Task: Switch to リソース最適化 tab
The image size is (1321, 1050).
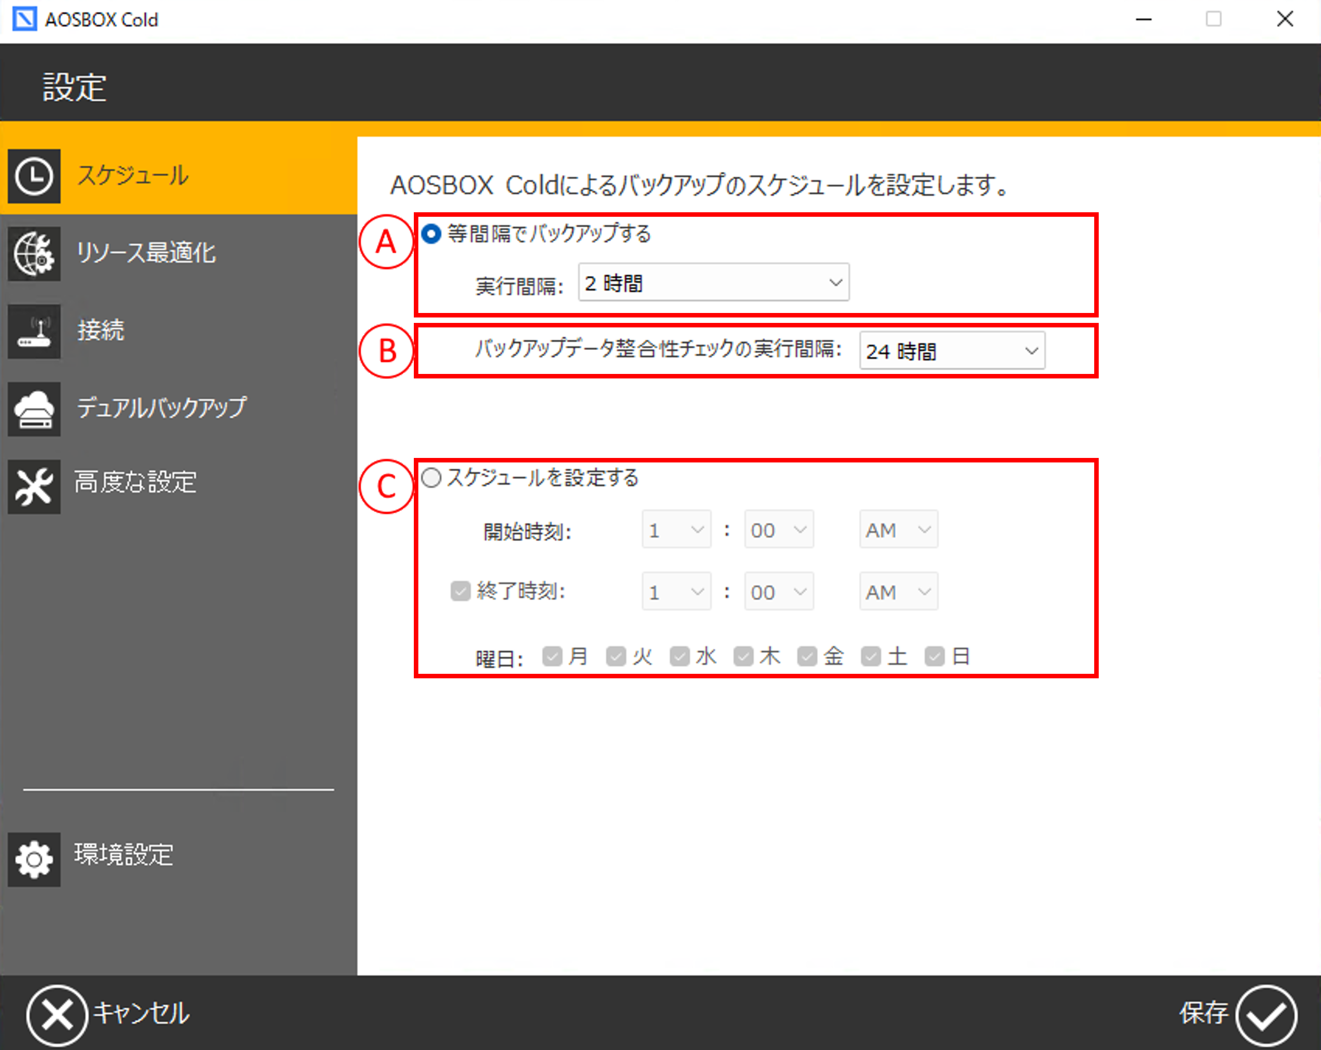Action: click(x=146, y=252)
